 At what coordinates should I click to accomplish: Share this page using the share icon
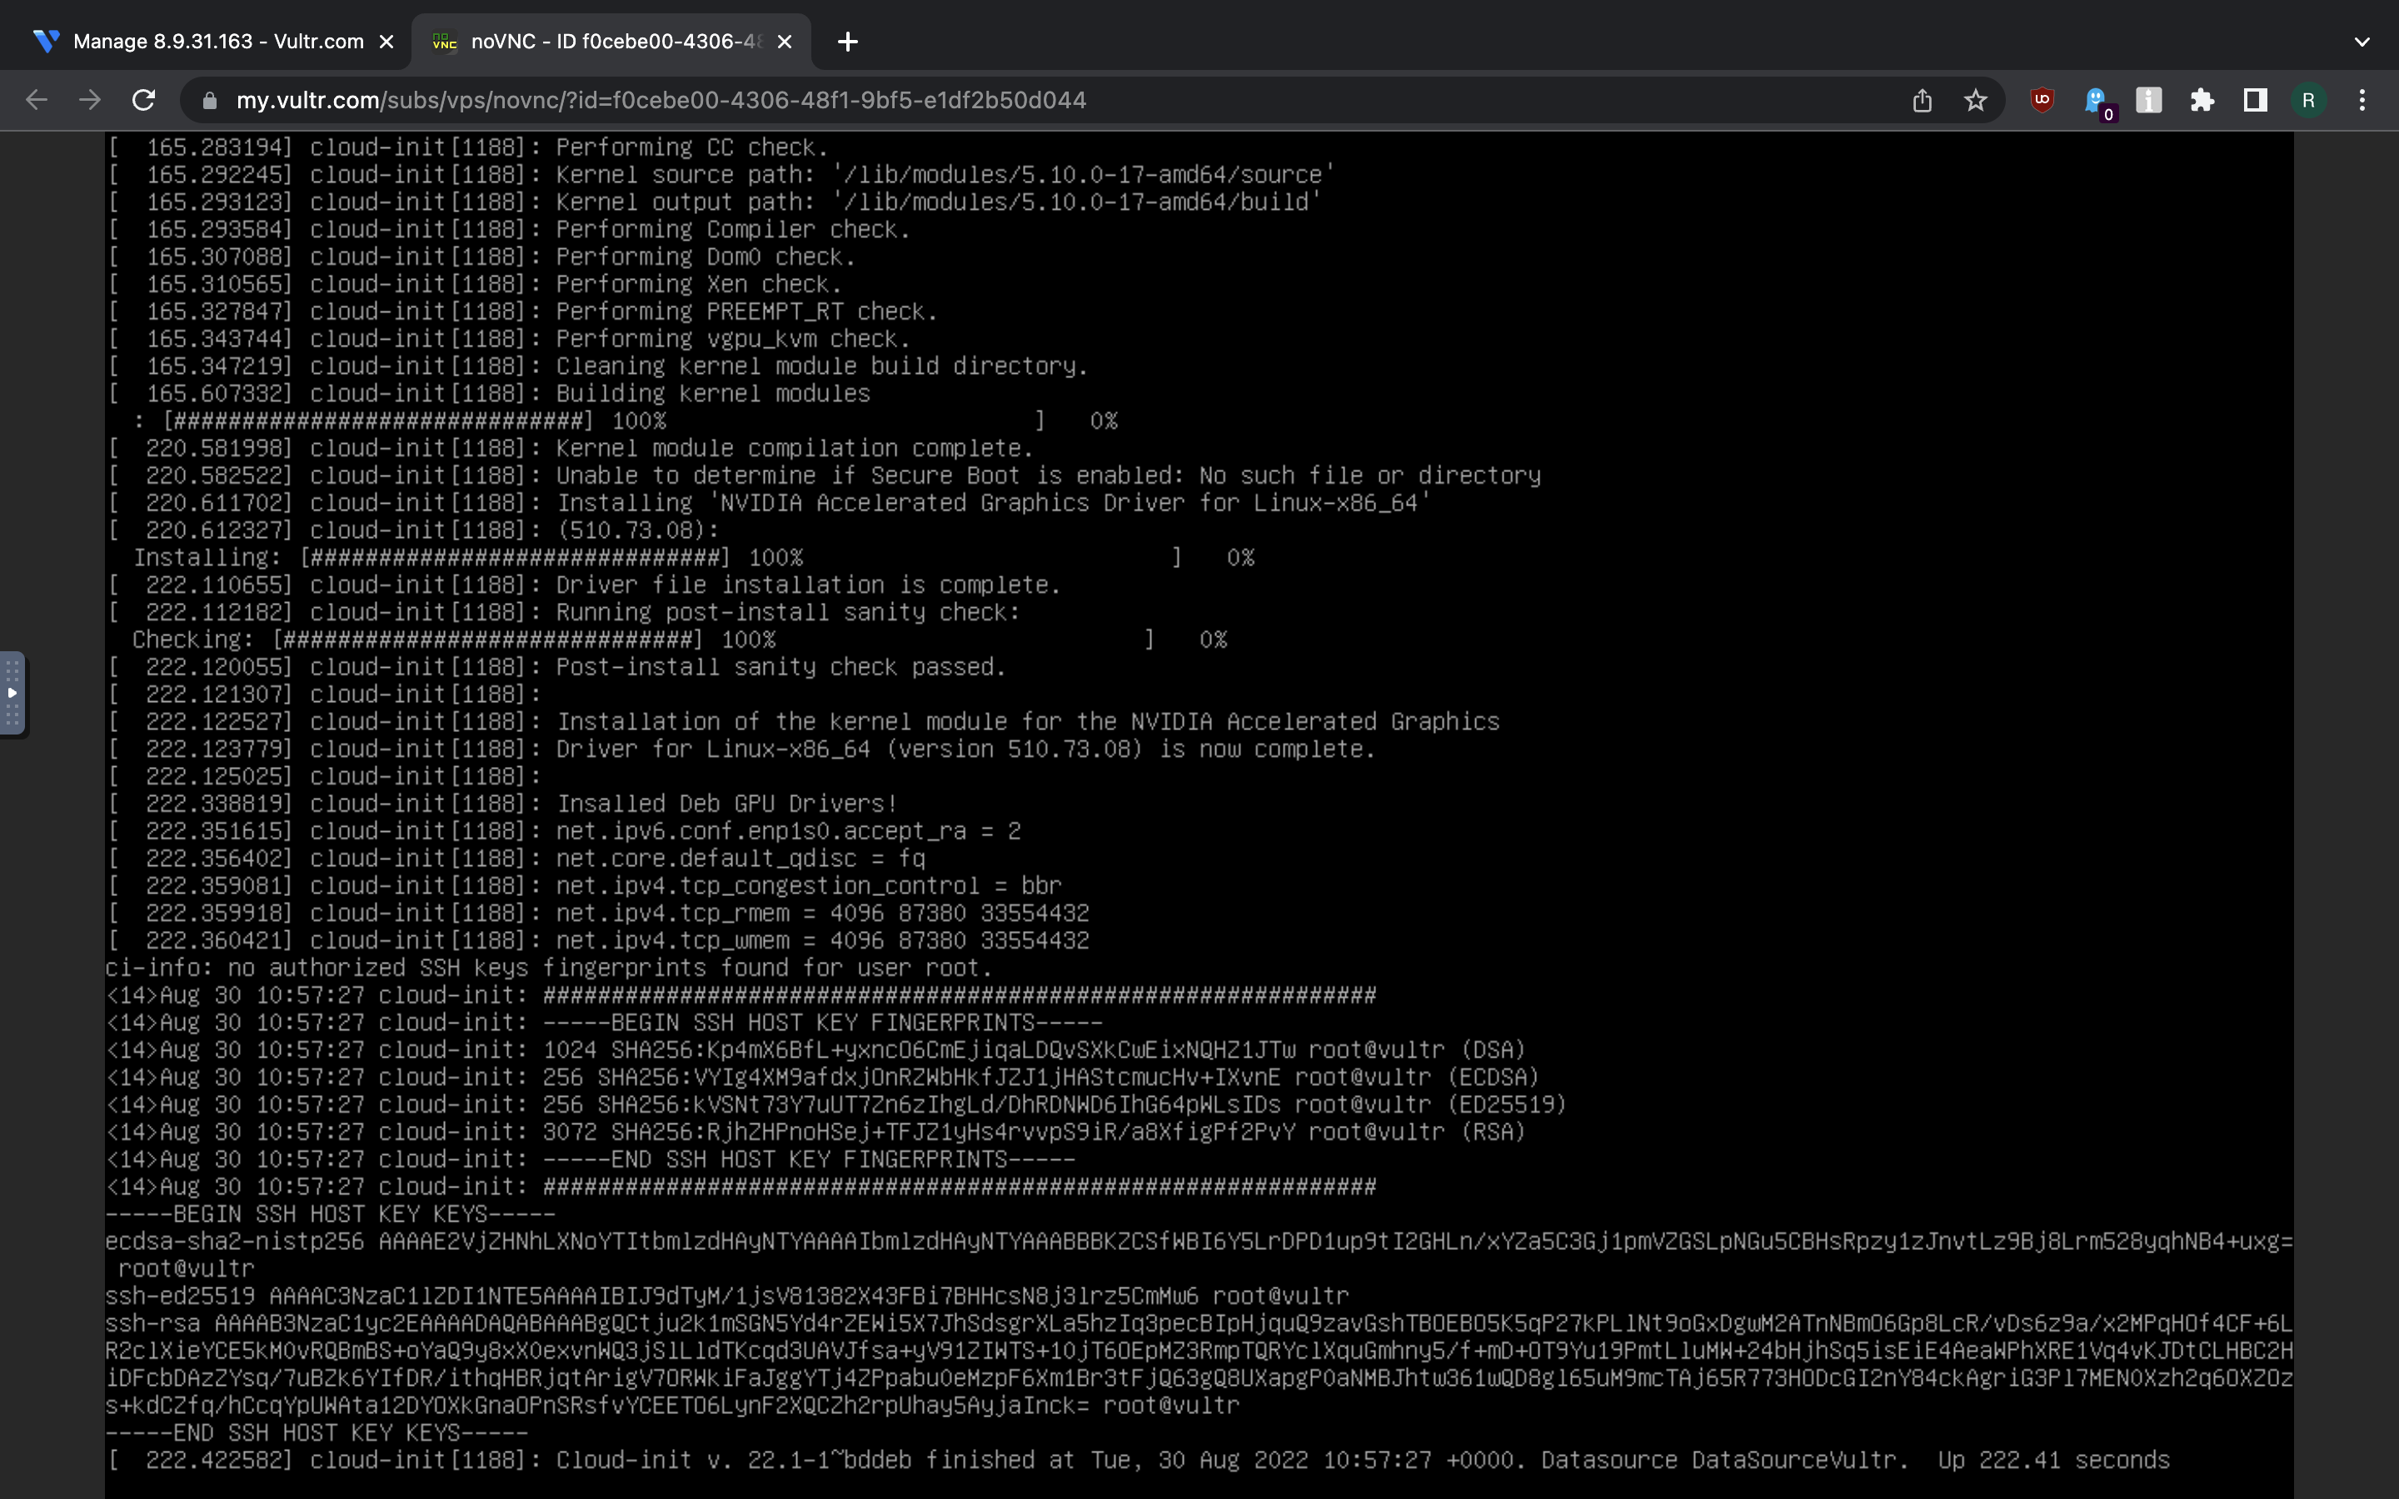[1923, 100]
